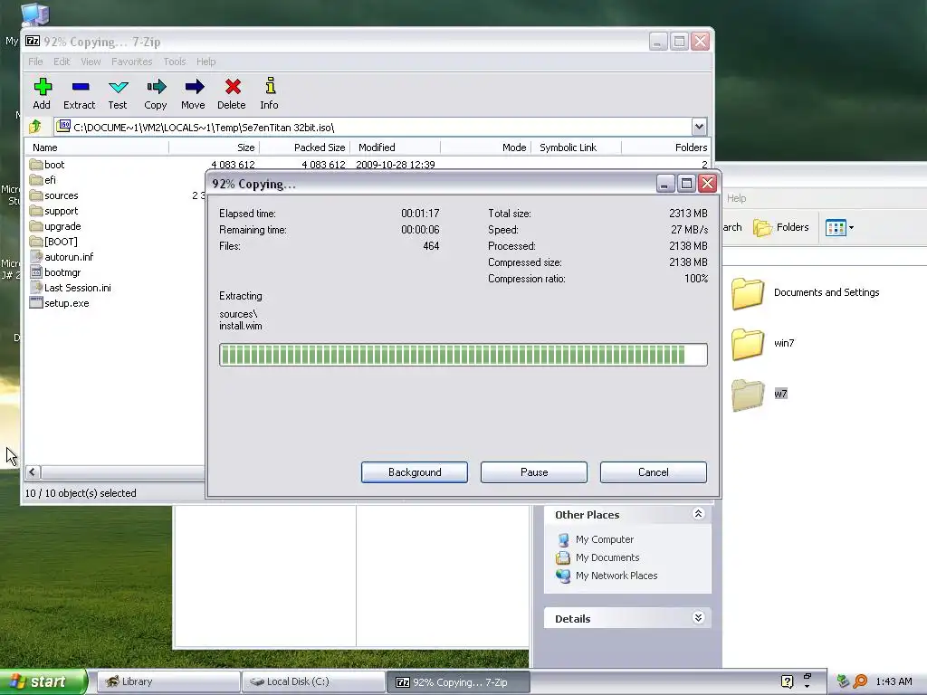Click the left arrow of horizontal scrollbar
The height and width of the screenshot is (695, 927).
pyautogui.click(x=33, y=472)
